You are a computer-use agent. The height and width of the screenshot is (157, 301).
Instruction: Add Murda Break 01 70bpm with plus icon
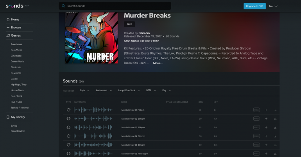pyautogui.click(x=266, y=110)
